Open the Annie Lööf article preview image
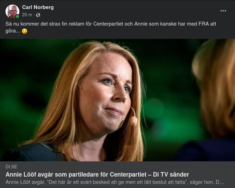235x188 pixels. 117,100
